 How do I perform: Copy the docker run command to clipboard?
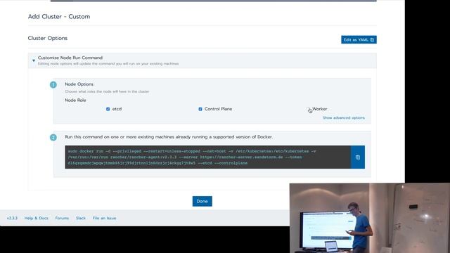358,157
